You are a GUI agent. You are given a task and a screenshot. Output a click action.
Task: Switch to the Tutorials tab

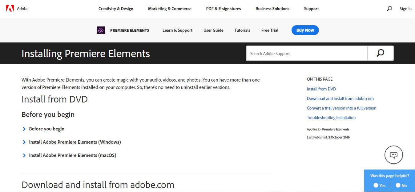coord(242,30)
